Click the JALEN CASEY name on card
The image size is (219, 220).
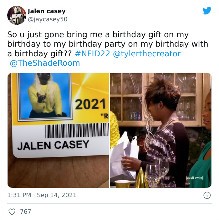coord(53,145)
